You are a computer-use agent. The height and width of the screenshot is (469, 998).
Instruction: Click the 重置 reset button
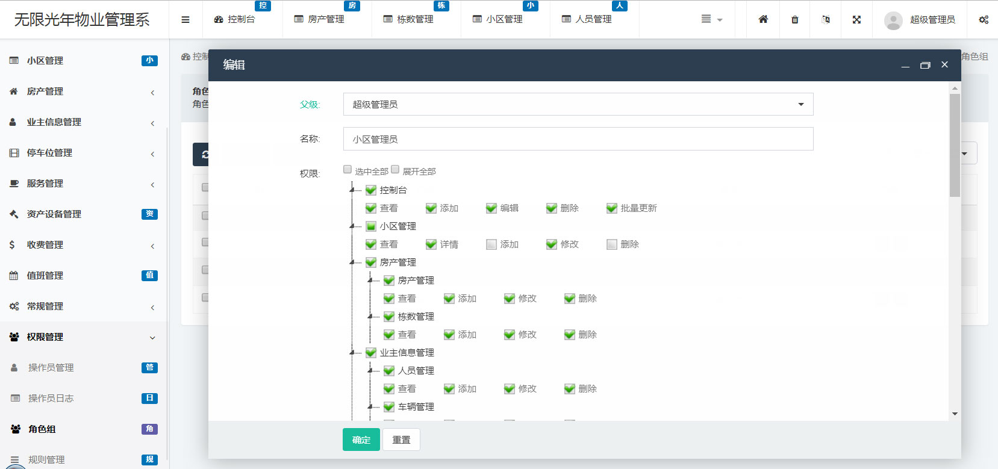401,439
